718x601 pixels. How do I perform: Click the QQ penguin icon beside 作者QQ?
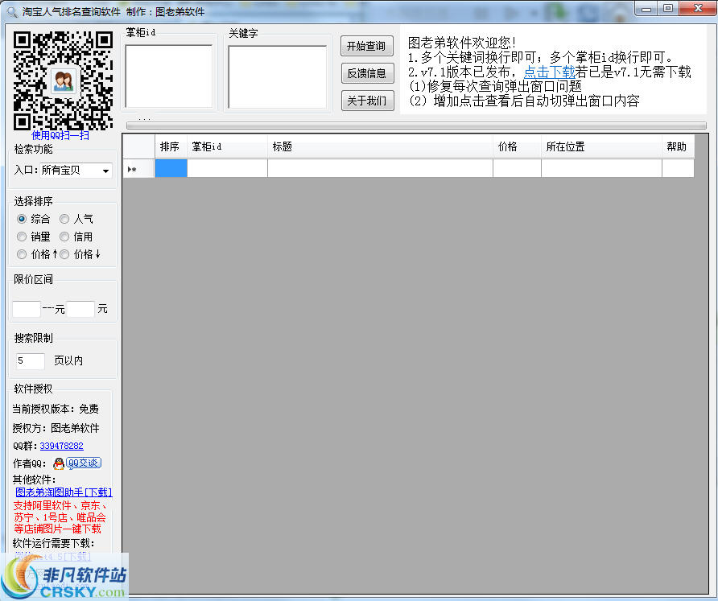(x=59, y=463)
